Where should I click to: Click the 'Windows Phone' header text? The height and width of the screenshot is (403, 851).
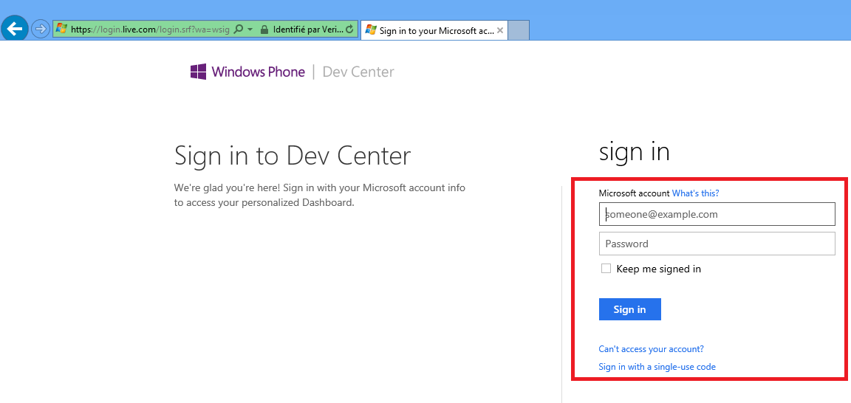tap(259, 72)
